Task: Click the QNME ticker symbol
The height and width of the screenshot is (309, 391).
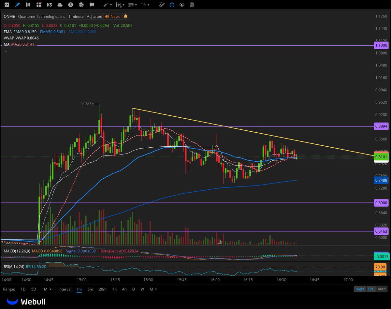Action: tap(9, 16)
